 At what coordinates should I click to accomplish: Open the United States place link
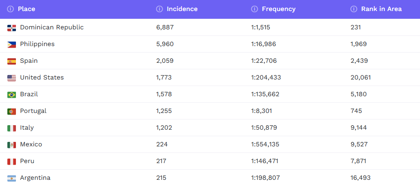[x=42, y=77]
